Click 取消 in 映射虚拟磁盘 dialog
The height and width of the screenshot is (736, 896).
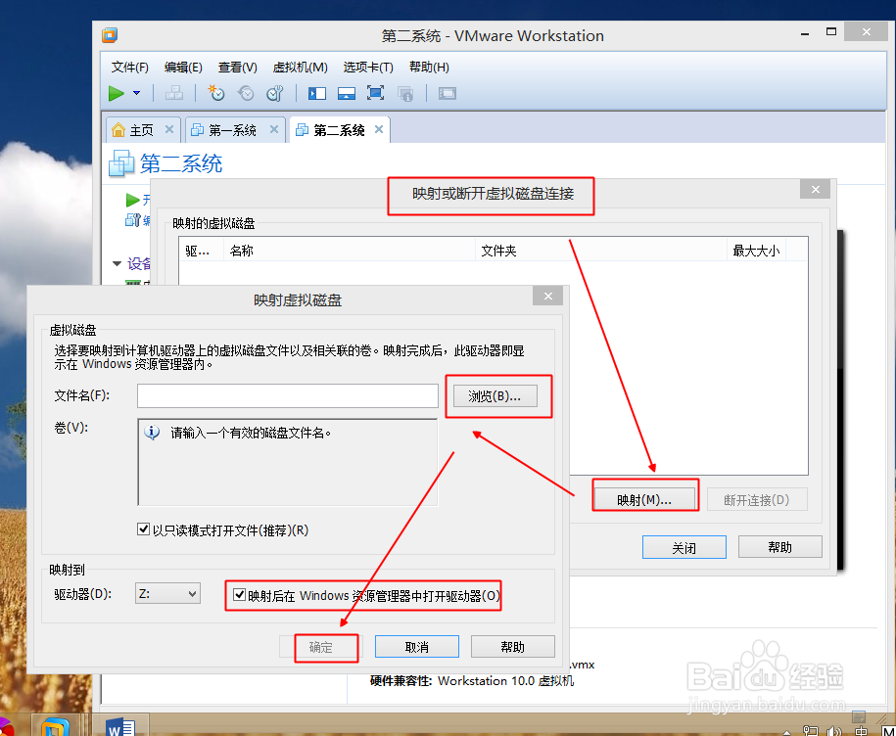click(x=416, y=647)
